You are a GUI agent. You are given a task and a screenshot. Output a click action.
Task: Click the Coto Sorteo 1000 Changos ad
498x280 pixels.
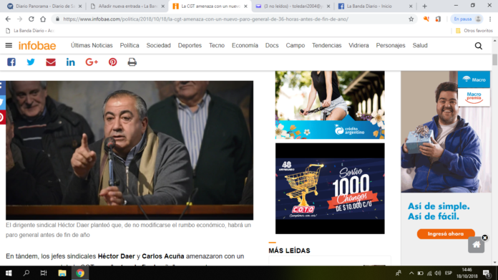[x=330, y=188]
